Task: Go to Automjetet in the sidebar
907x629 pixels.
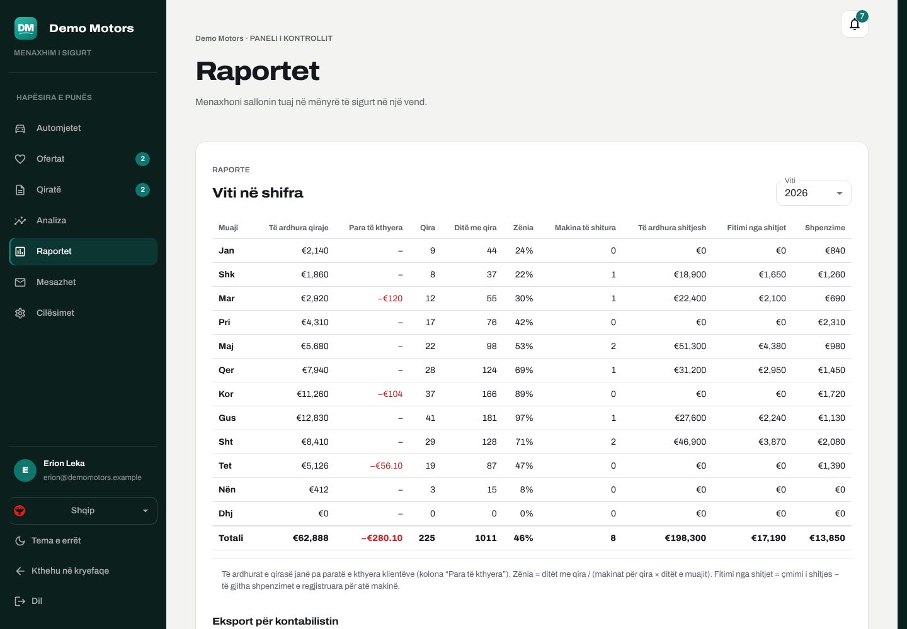Action: point(83,128)
